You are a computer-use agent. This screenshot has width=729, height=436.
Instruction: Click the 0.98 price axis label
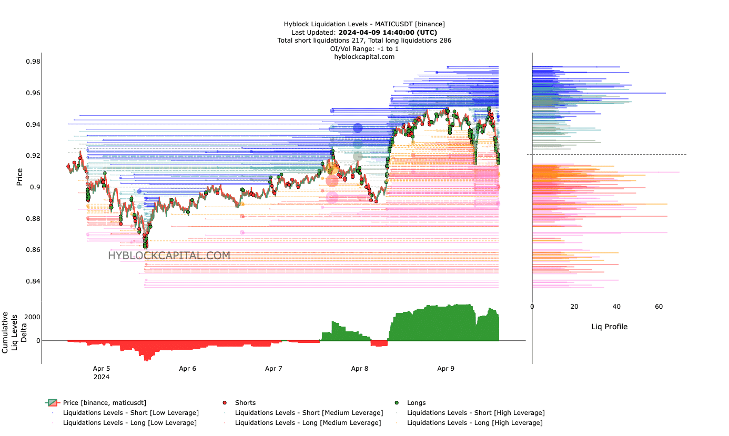(x=33, y=62)
